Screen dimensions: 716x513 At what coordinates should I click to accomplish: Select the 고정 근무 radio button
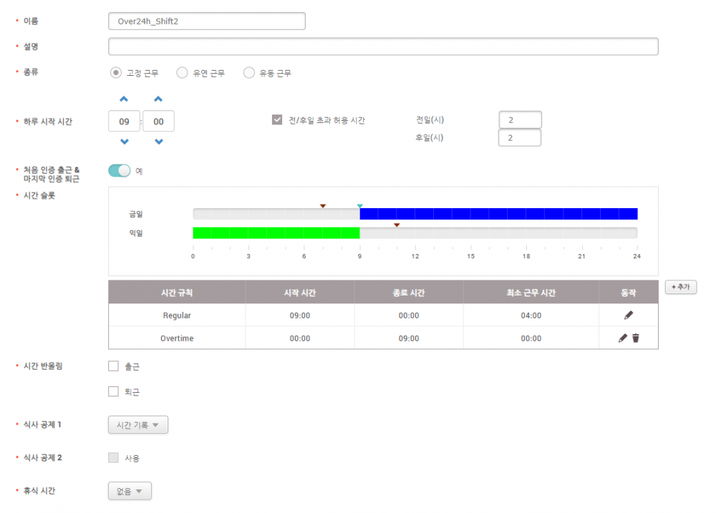click(115, 73)
